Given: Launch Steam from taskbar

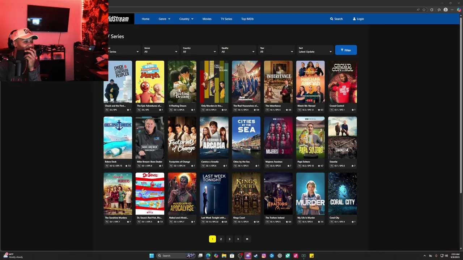Looking at the screenshot, I should tap(256, 256).
